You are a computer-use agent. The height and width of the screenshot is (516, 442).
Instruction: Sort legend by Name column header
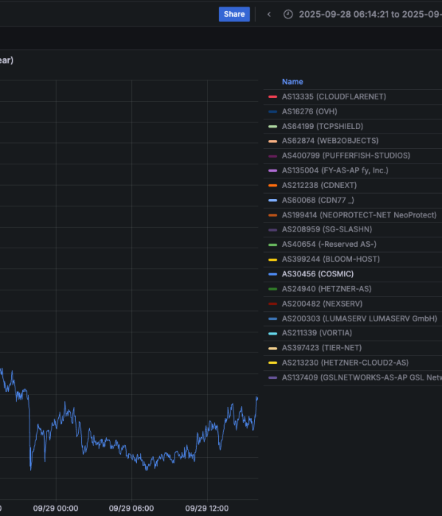click(292, 82)
